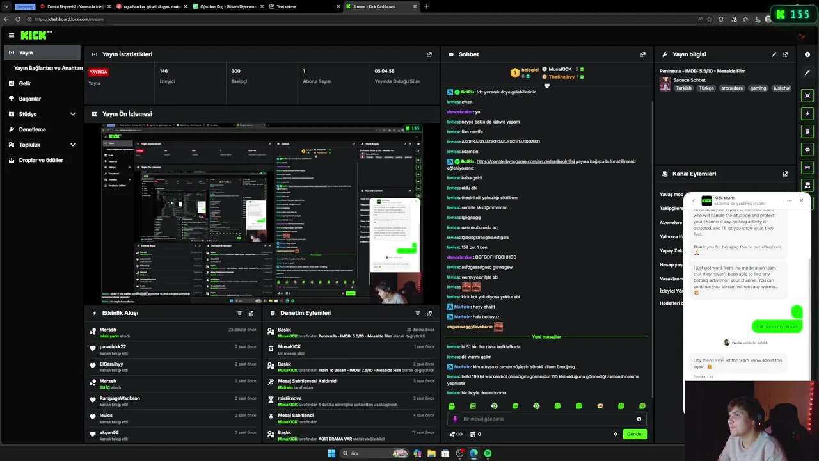819x461 pixels.
Task: Pop out the Kanal Eylemleri panel
Action: pyautogui.click(x=786, y=174)
